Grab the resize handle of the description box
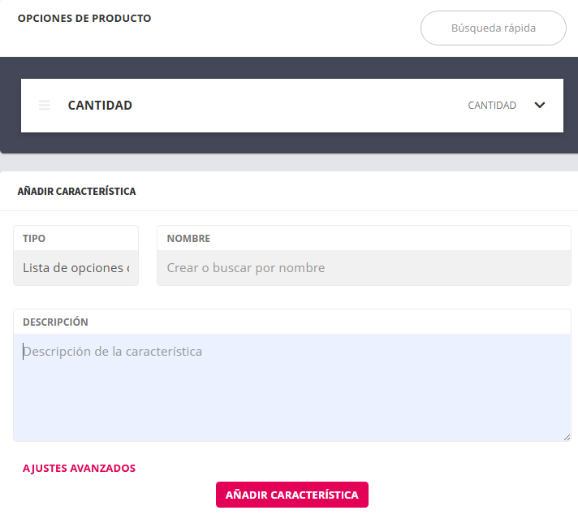Screen dimensions: 578x519 (x=567, y=437)
